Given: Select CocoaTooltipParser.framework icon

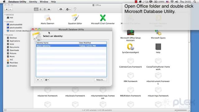Looking at the screenshot, I should [x=158, y=61].
